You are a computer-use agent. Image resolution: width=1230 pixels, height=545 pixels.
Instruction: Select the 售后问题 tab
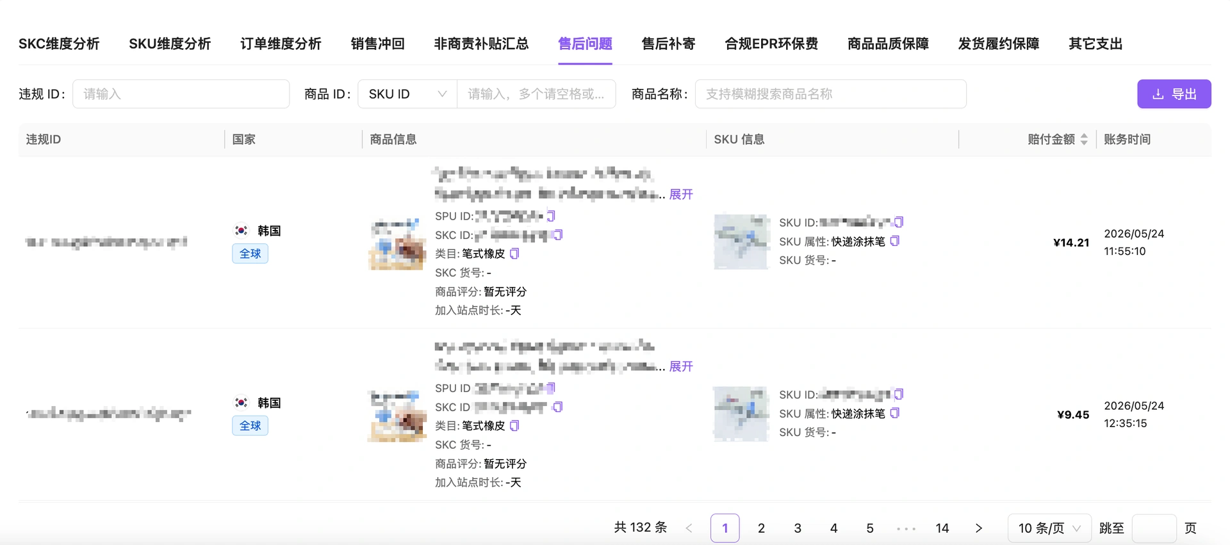click(585, 44)
